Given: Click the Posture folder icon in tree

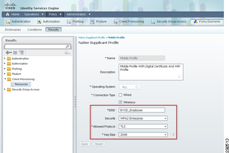Looking at the screenshot, I should coord(9,74).
